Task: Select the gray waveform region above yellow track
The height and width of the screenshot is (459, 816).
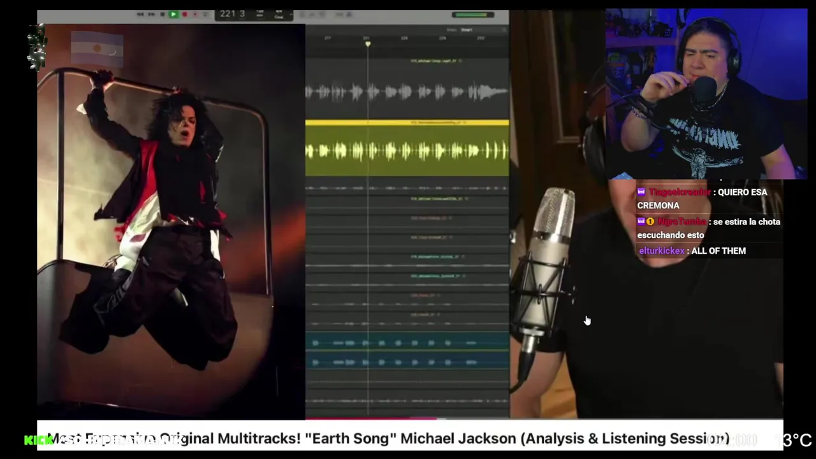Action: pyautogui.click(x=407, y=89)
